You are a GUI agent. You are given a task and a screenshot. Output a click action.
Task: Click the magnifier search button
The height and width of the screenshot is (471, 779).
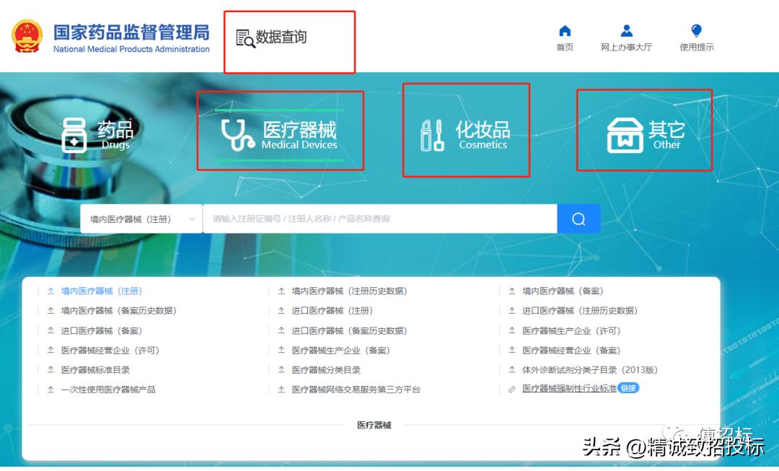point(579,219)
